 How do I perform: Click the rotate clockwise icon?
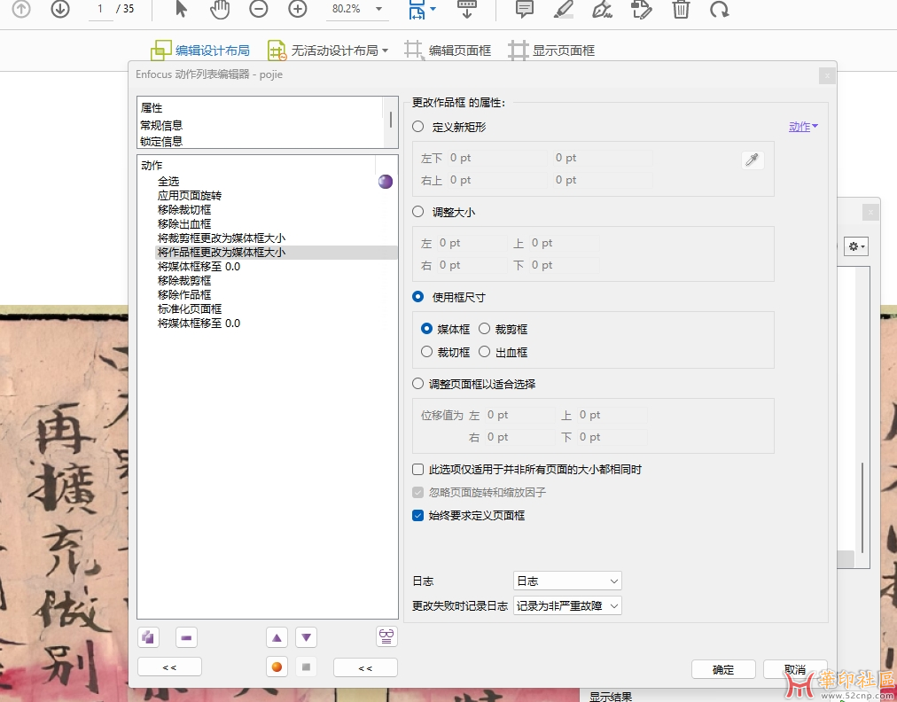[720, 9]
